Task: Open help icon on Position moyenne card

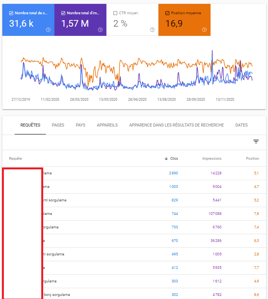Action: tap(204, 30)
